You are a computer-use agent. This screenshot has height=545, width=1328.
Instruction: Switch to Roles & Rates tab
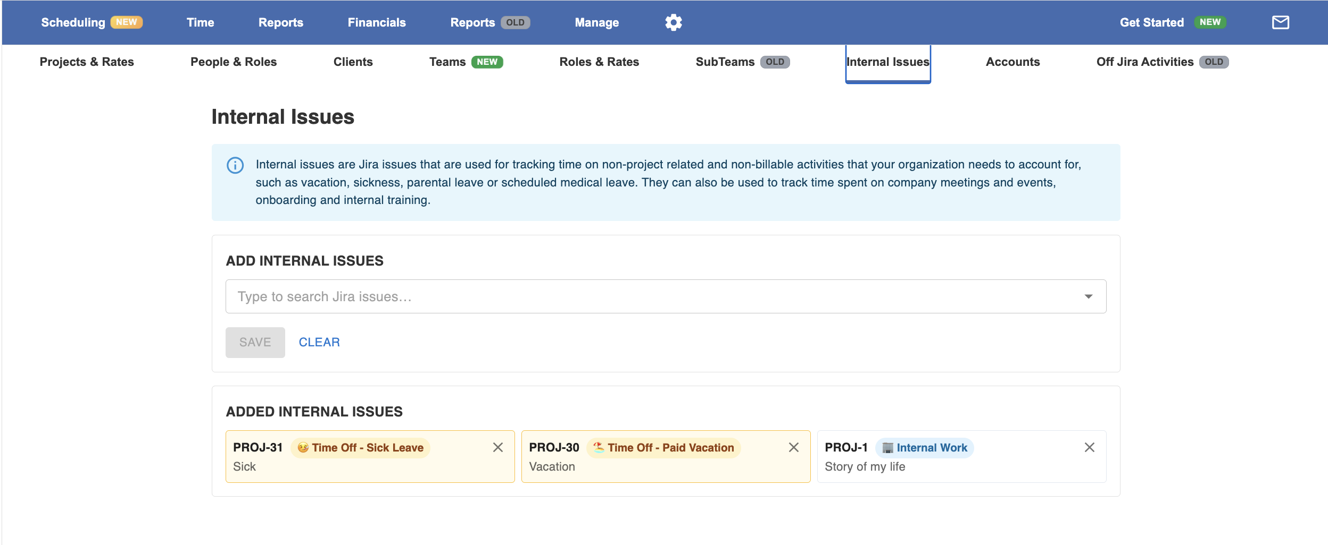click(599, 62)
